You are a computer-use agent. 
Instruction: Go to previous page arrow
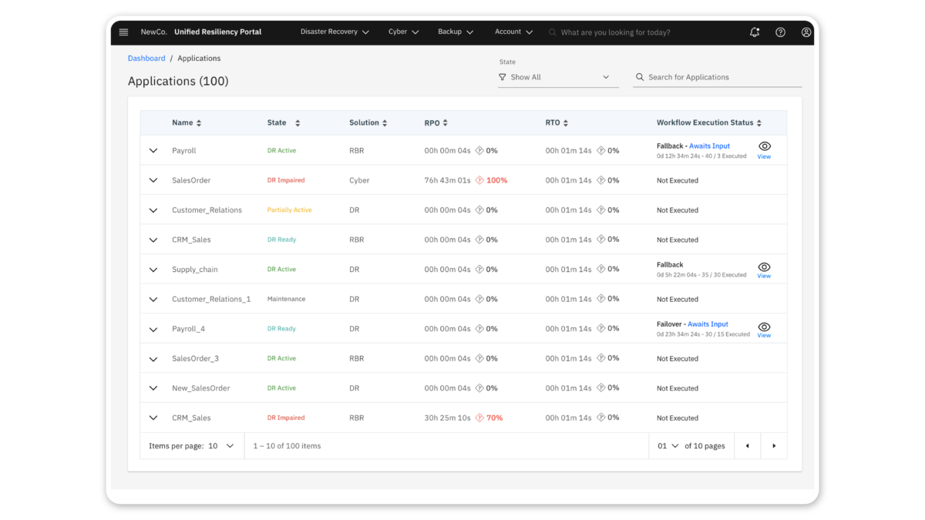pyautogui.click(x=747, y=446)
